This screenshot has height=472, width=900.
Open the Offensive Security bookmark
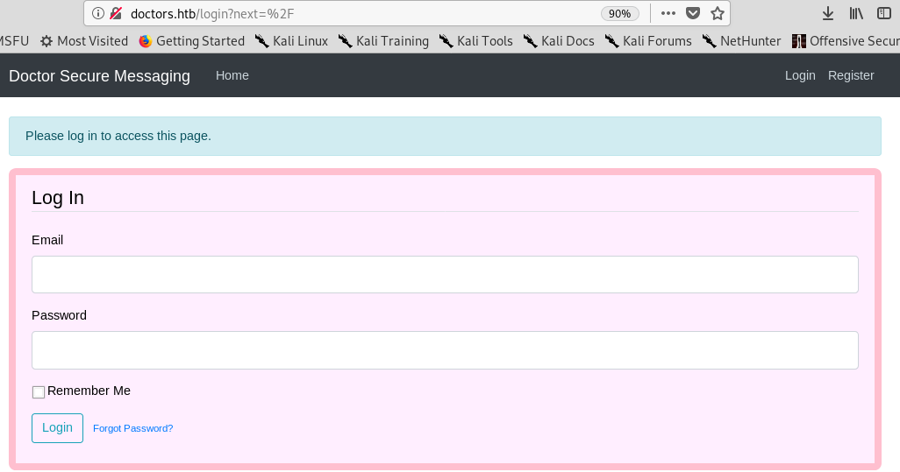[x=846, y=40]
